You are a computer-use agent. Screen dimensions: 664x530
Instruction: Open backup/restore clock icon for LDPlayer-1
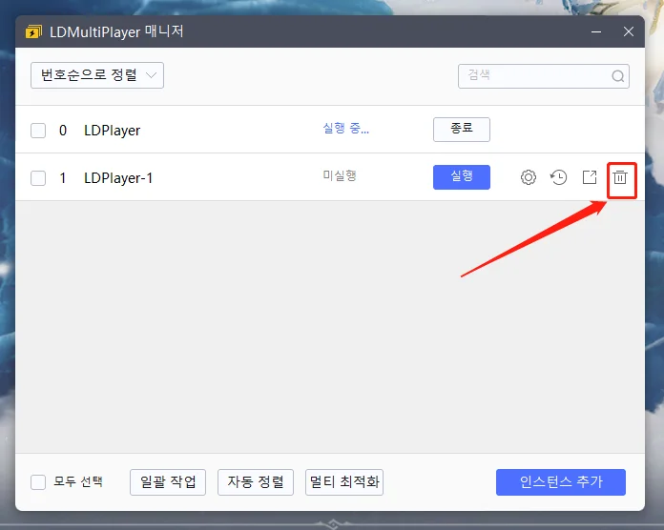pos(558,177)
